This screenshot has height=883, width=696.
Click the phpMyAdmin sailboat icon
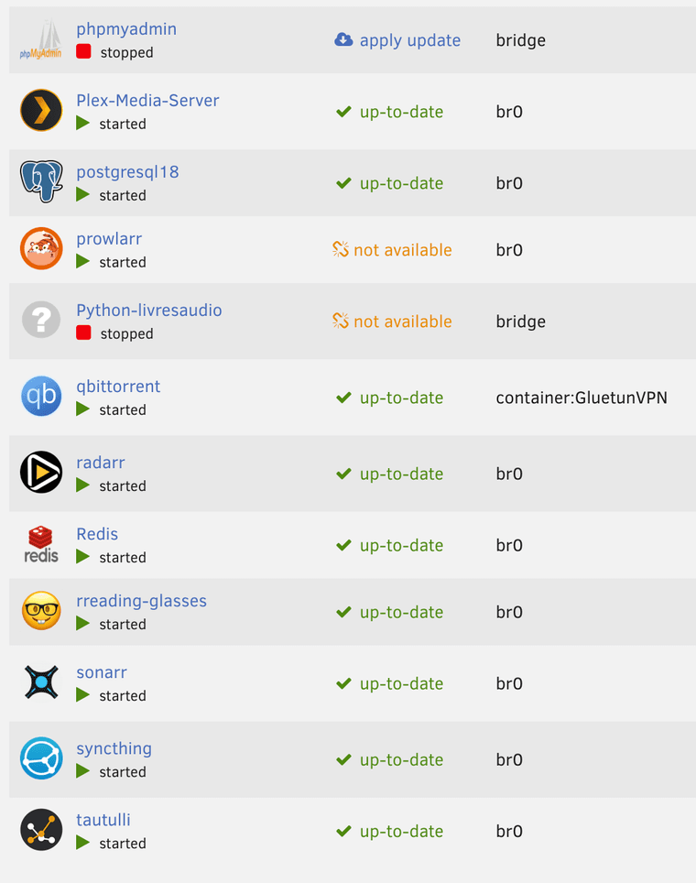[x=41, y=40]
